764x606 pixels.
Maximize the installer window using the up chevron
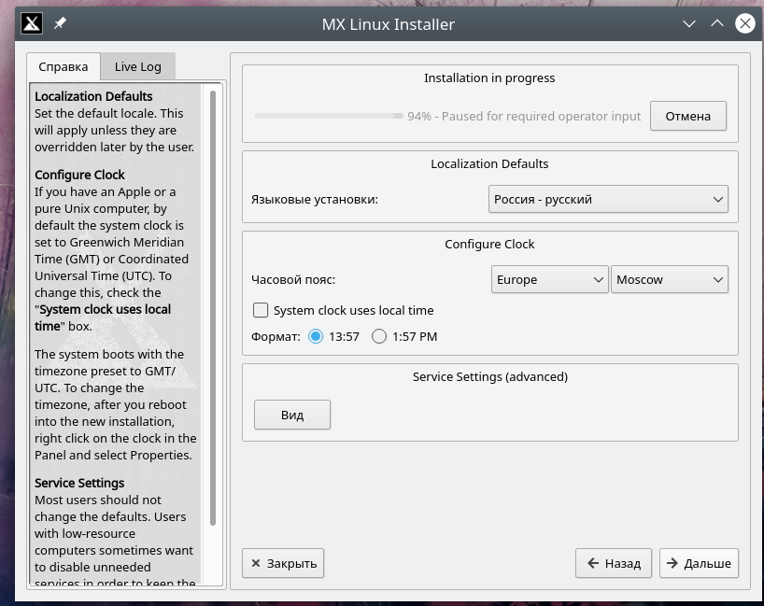coord(716,24)
